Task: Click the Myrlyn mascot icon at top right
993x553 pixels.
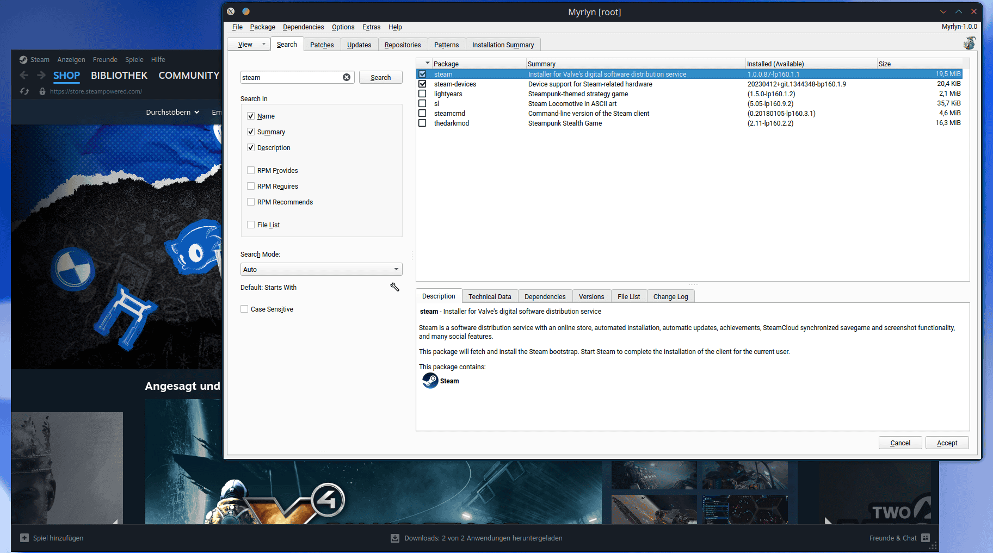Action: (969, 44)
